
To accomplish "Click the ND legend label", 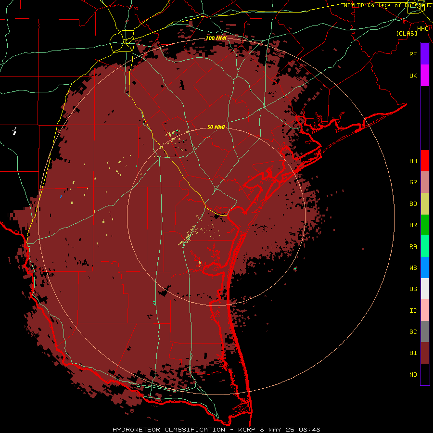I will coord(413,375).
